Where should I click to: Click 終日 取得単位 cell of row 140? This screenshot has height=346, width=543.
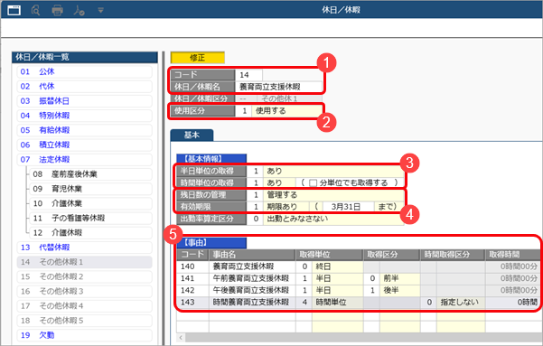(x=337, y=267)
